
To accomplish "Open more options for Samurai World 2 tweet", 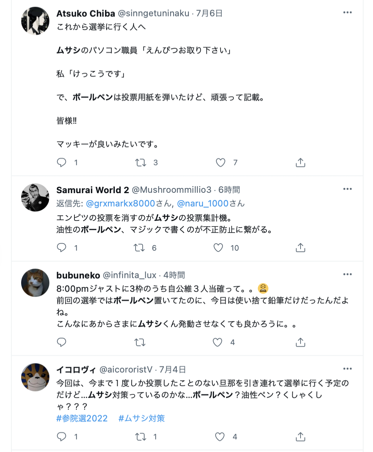I will (347, 189).
